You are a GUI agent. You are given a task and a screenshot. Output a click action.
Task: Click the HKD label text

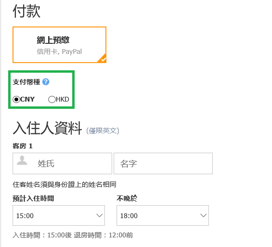click(x=63, y=99)
